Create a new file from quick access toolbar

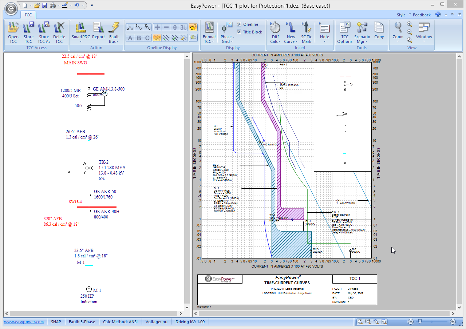(x=25, y=5)
